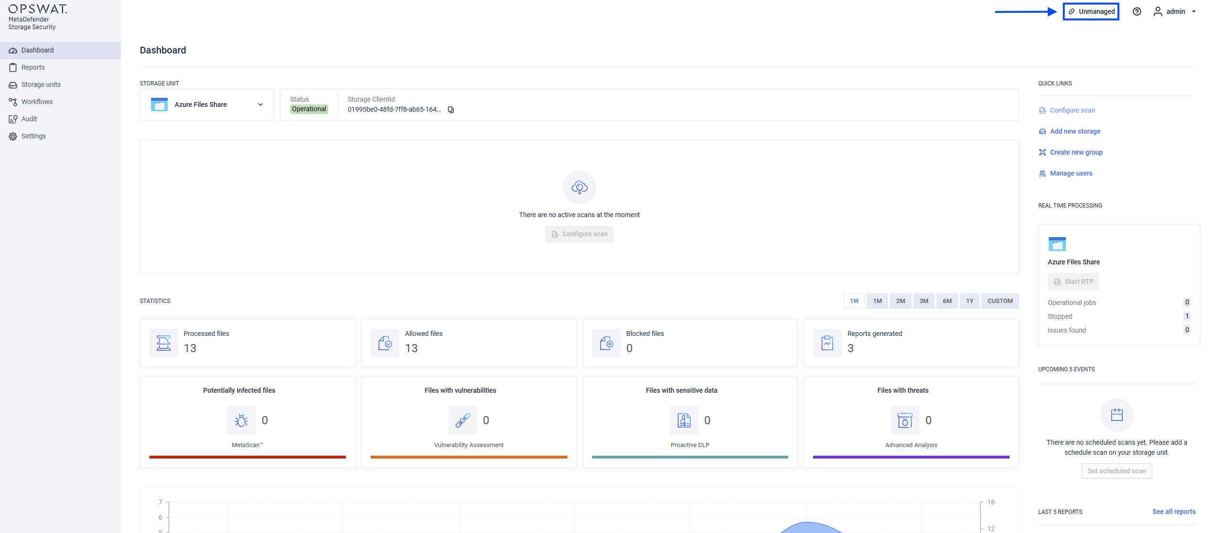
Task: Click the Processed files icon
Action: coord(164,343)
